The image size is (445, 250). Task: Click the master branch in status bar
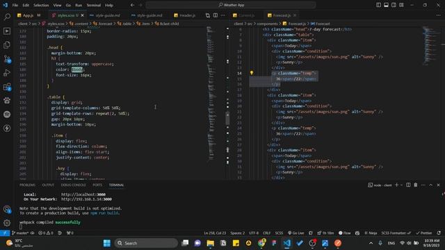[x=20, y=233]
